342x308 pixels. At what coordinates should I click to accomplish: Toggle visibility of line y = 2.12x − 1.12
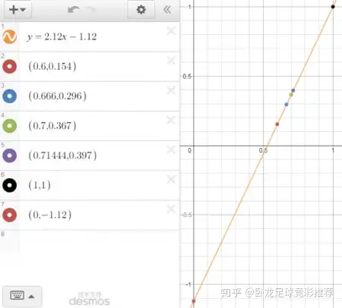pyautogui.click(x=10, y=36)
